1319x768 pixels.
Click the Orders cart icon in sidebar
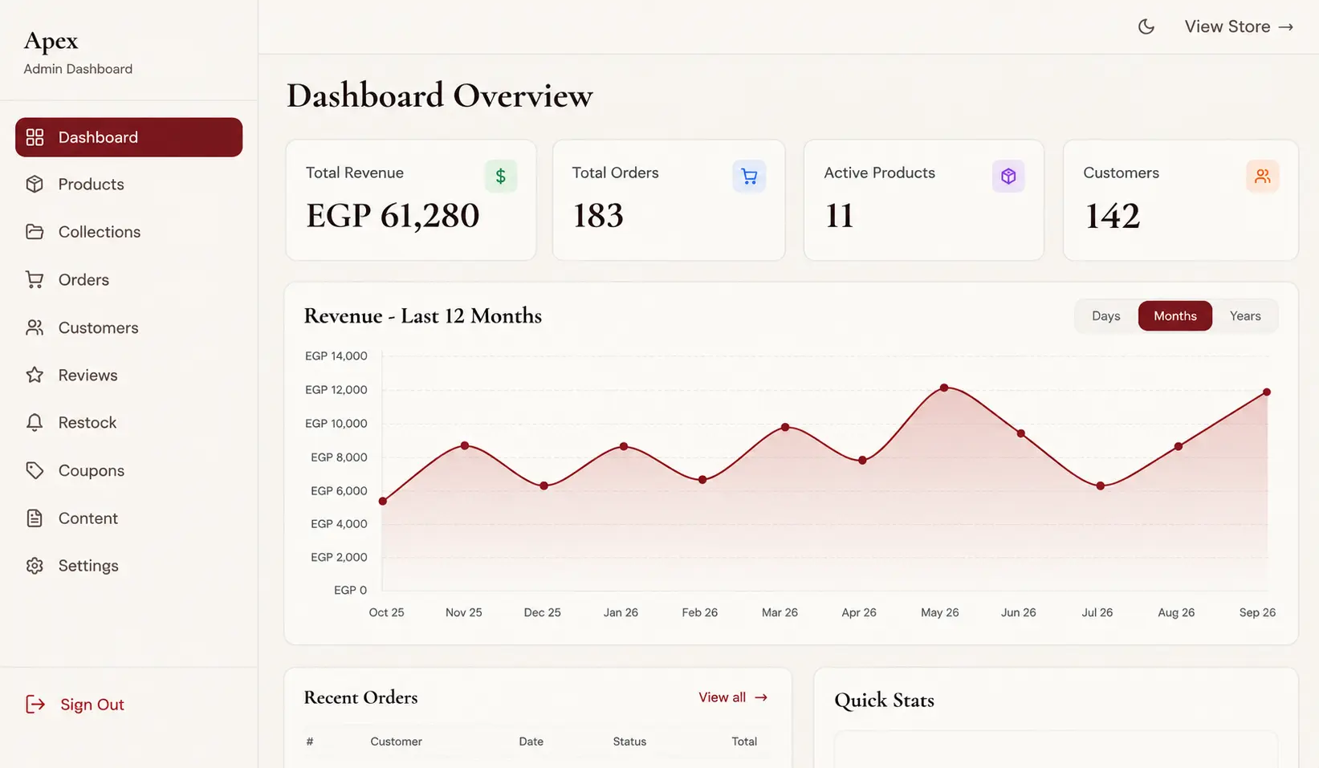tap(35, 280)
